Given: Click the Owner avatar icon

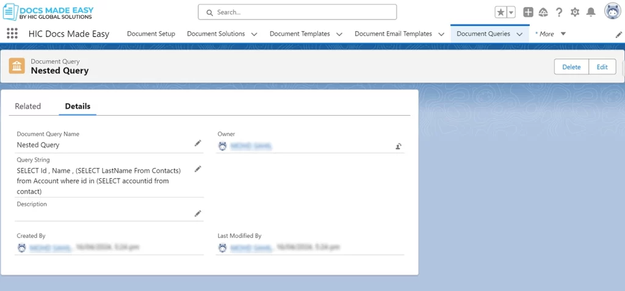Looking at the screenshot, I should coord(222,146).
